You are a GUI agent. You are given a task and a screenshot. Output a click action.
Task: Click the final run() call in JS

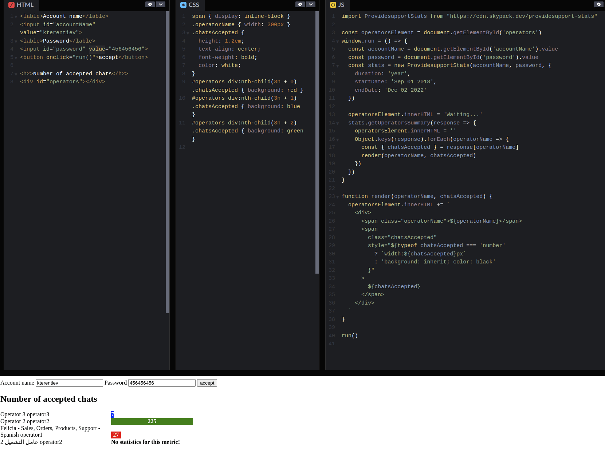coord(350,335)
